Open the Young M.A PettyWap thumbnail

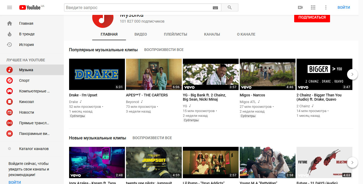pos(268,162)
